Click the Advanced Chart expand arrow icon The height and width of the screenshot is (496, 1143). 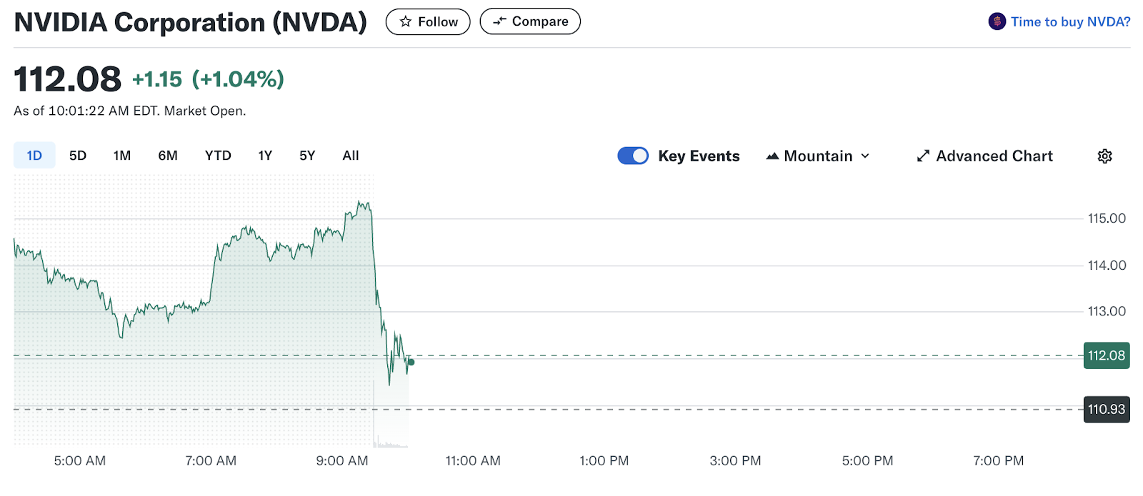923,156
